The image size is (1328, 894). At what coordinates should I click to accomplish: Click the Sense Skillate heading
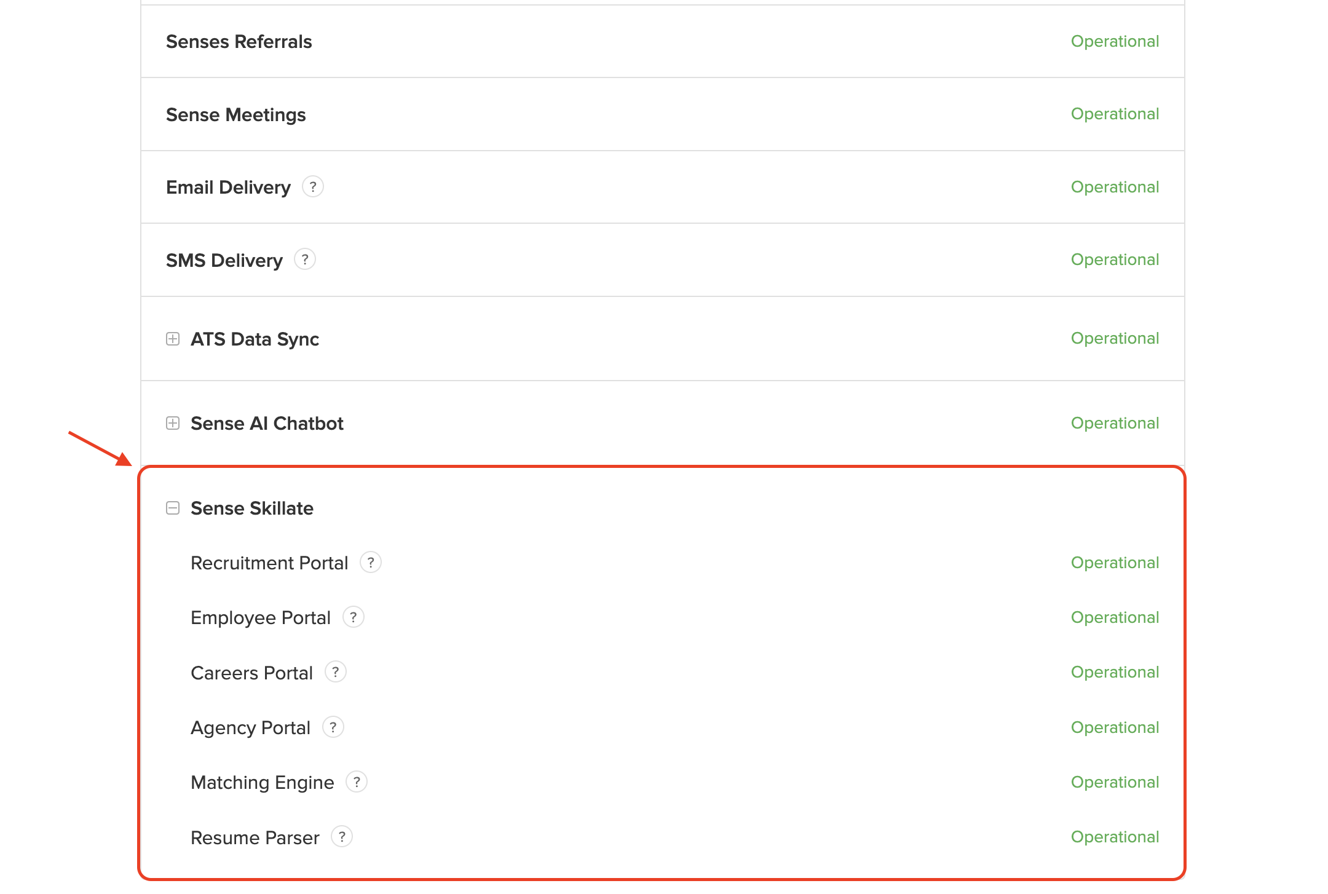coord(252,508)
